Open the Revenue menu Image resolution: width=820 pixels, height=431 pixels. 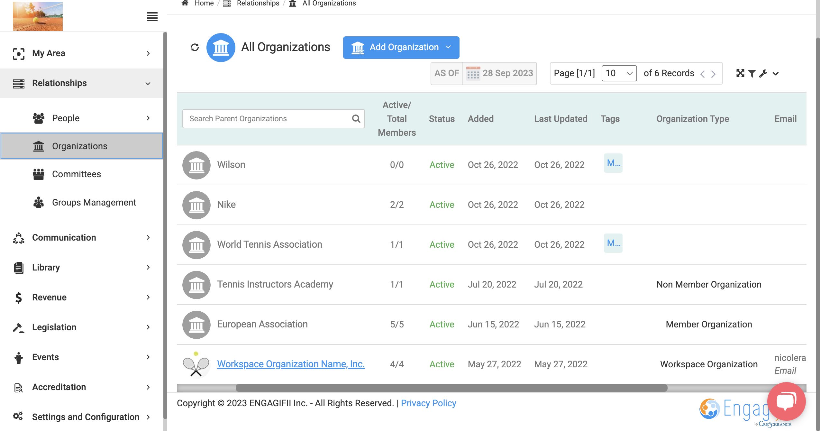[x=82, y=298]
